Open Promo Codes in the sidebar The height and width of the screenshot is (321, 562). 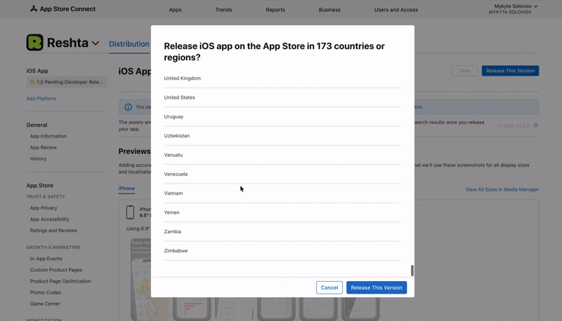(45, 292)
